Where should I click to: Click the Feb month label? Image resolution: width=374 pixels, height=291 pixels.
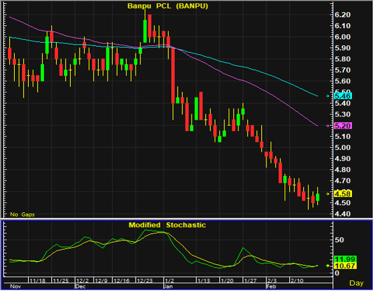click(271, 286)
